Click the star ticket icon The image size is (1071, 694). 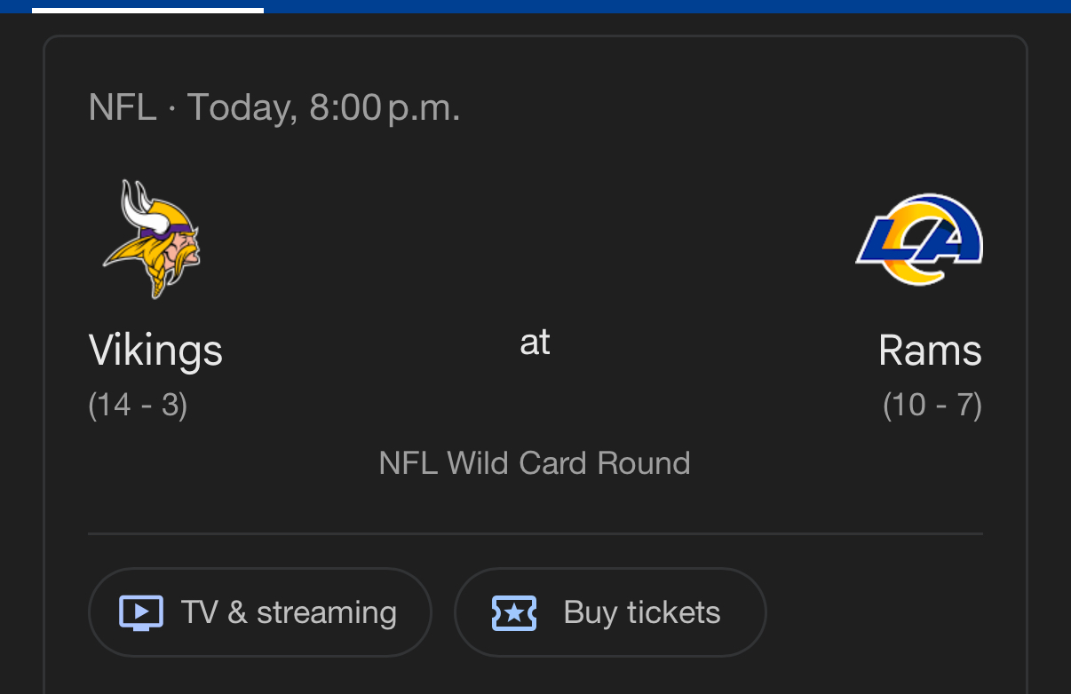click(x=514, y=612)
